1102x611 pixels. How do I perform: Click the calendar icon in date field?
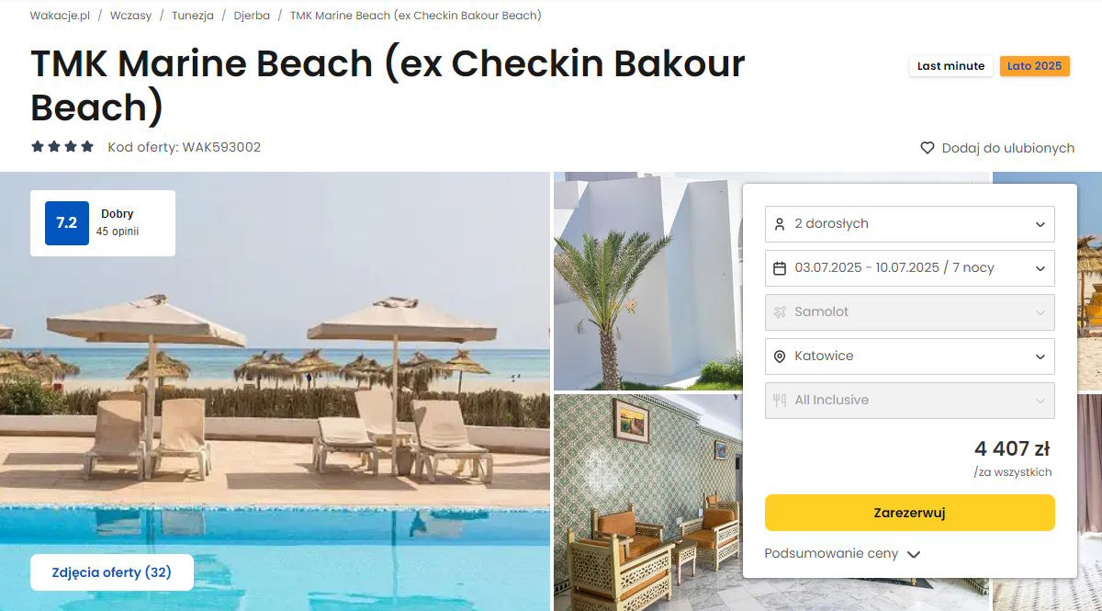point(780,268)
